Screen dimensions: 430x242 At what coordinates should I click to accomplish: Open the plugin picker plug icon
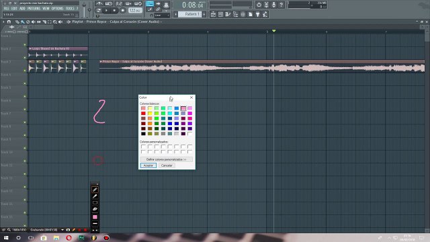(x=257, y=14)
